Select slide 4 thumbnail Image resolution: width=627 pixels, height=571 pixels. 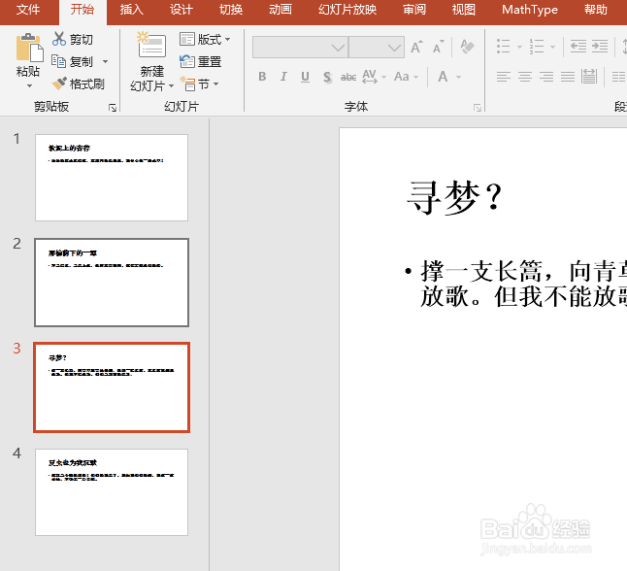coord(112,492)
